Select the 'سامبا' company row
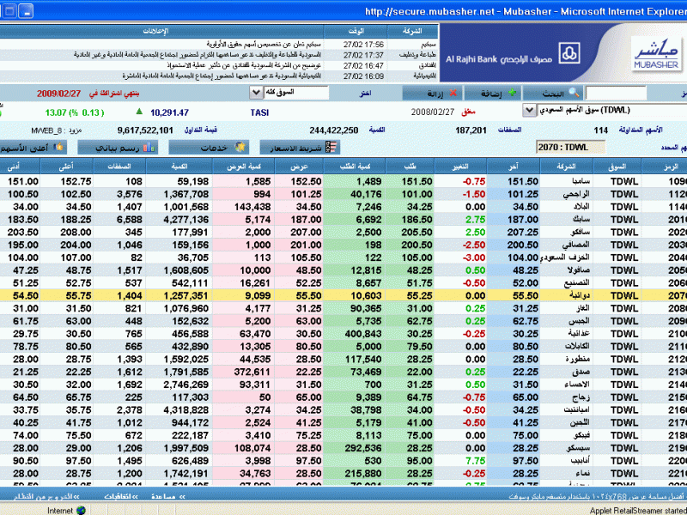The height and width of the screenshot is (515, 687). pos(343,181)
